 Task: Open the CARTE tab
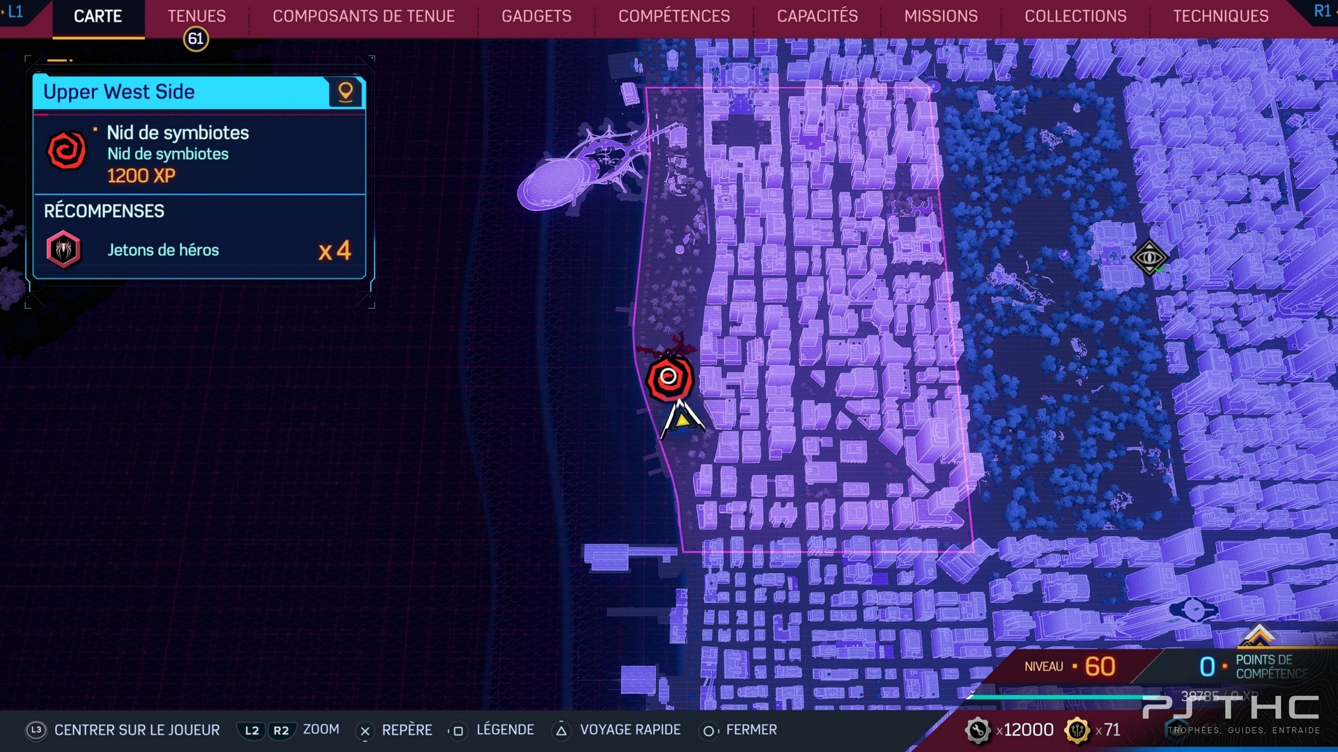click(98, 16)
